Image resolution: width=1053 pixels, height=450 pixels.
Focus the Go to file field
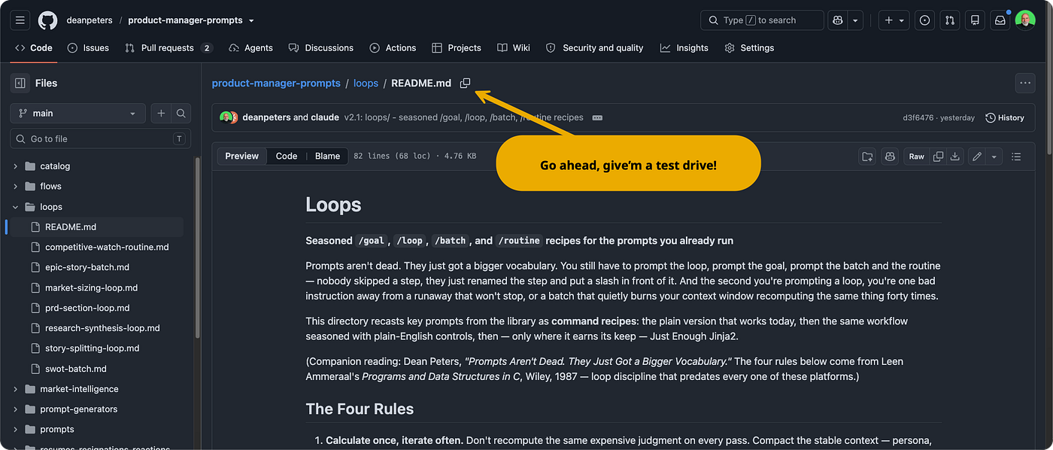100,138
